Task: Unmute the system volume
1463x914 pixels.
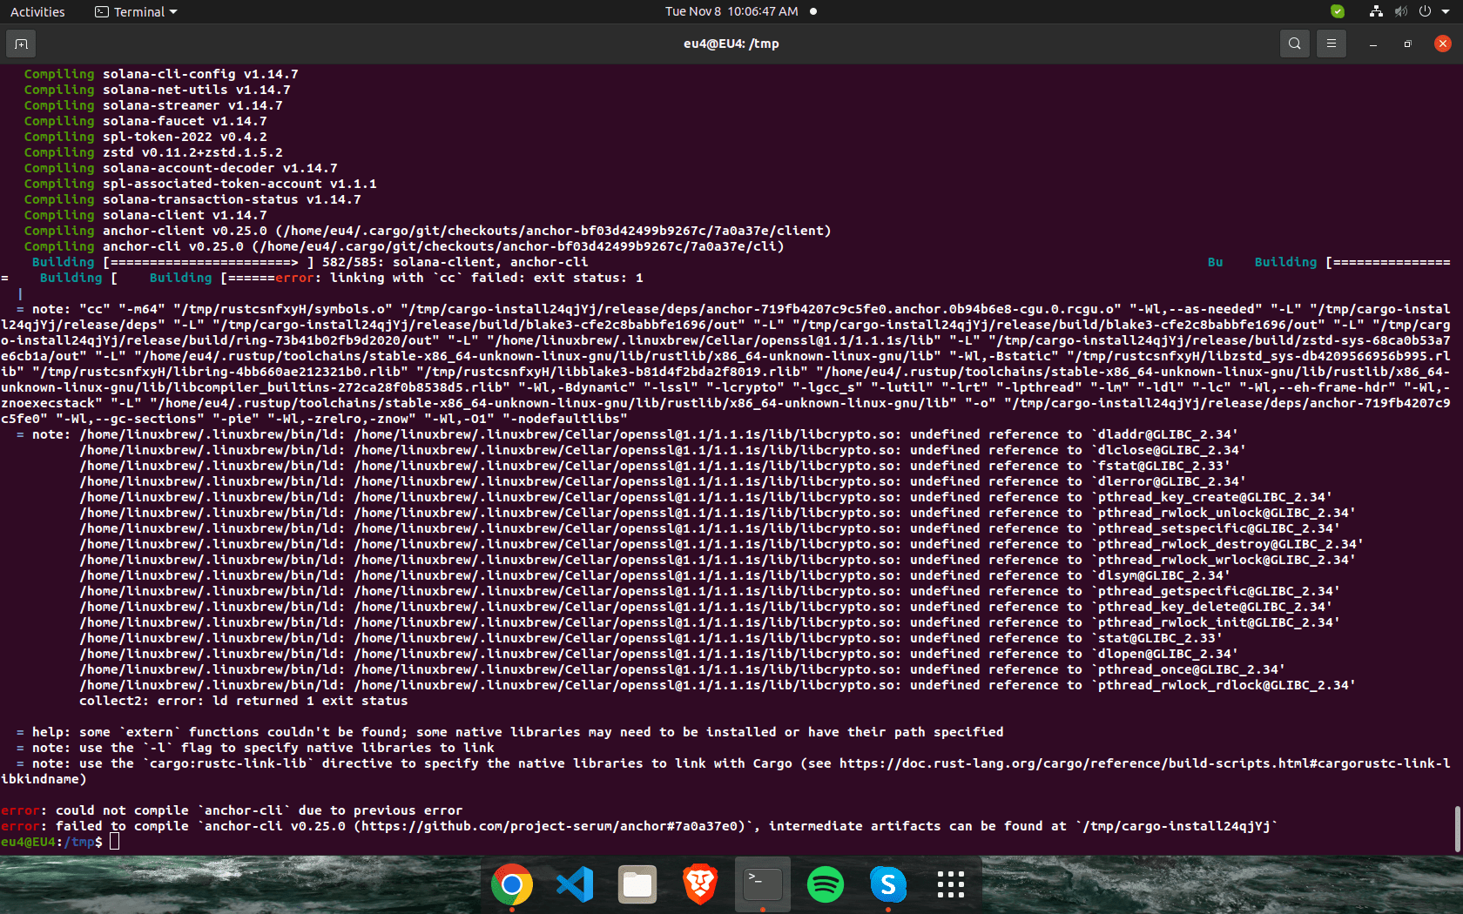Action: [1399, 11]
